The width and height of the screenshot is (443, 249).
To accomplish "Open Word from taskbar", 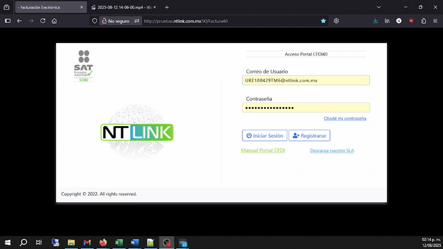I will pyautogui.click(x=135, y=242).
